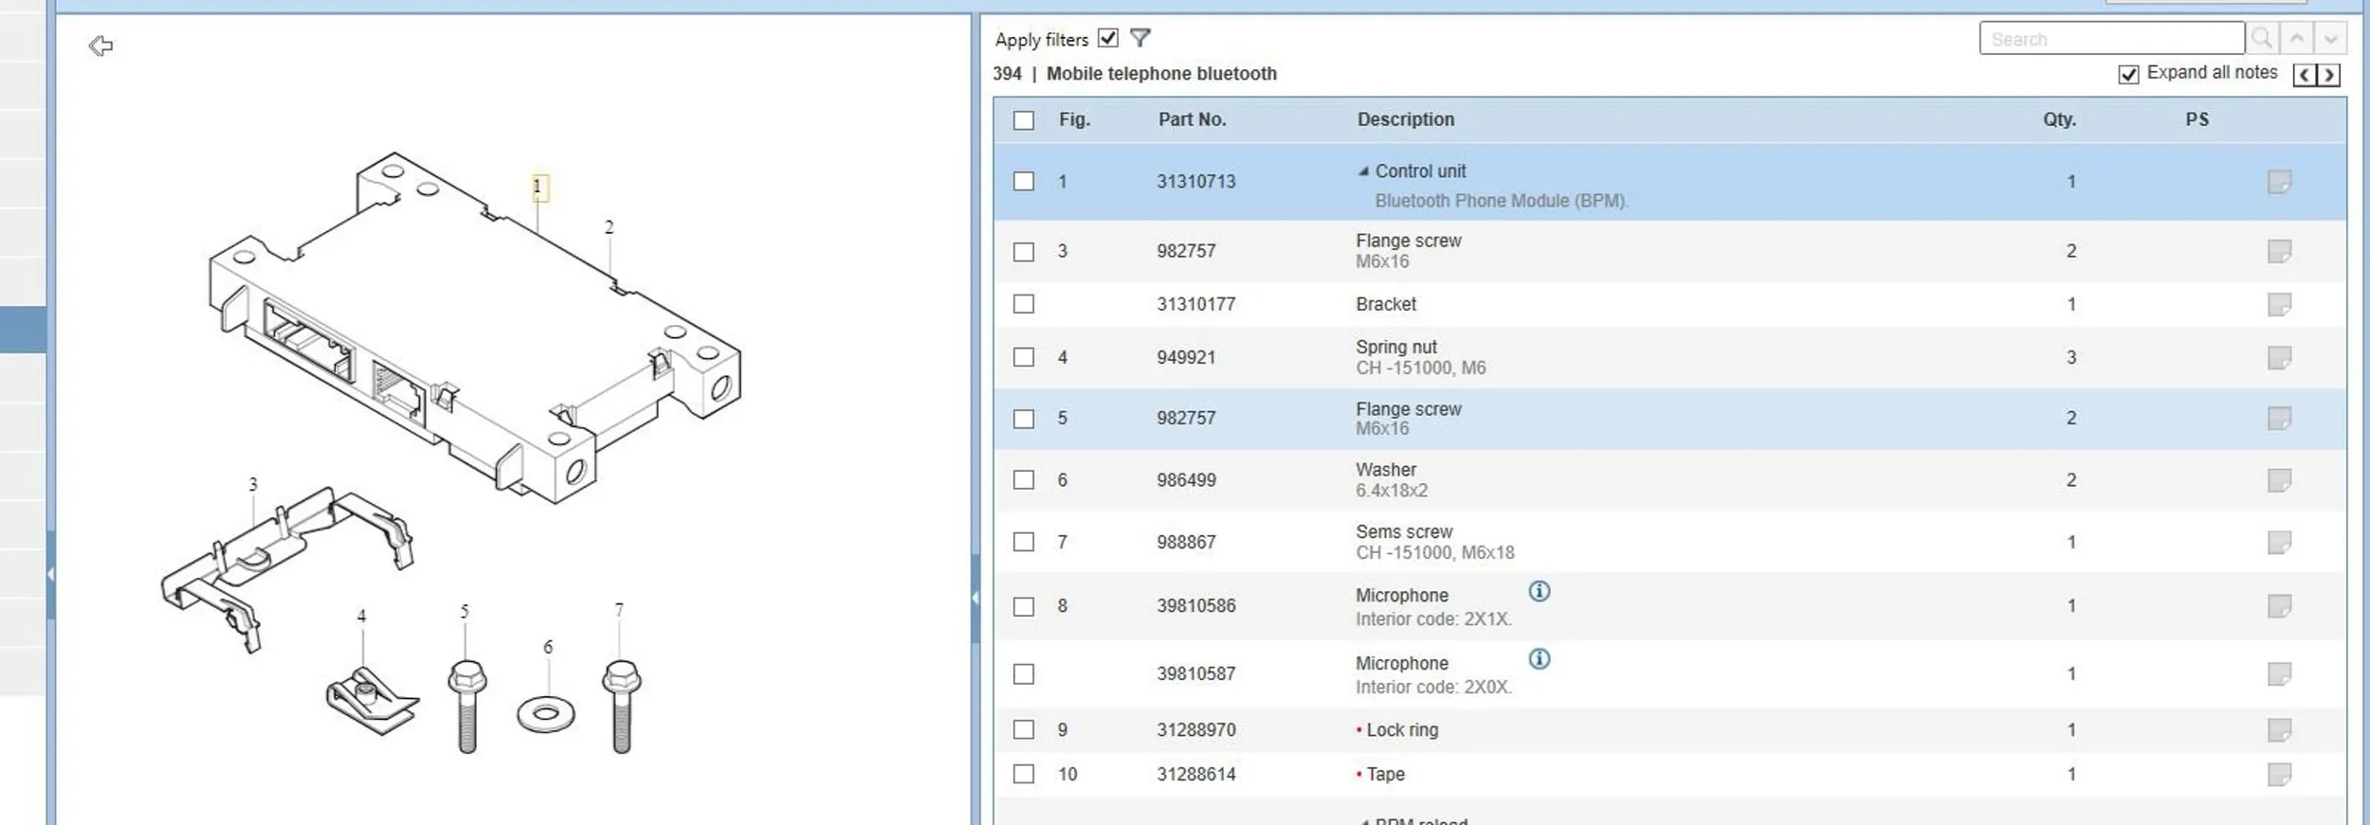Select part number 31288970 Lock ring

1195,730
